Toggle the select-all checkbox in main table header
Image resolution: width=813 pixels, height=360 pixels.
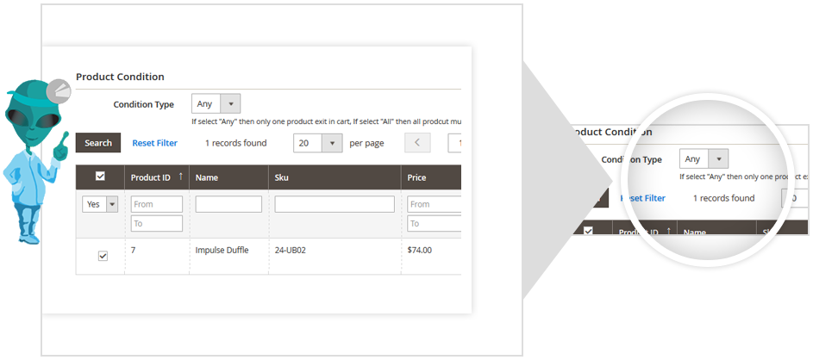[x=100, y=177]
